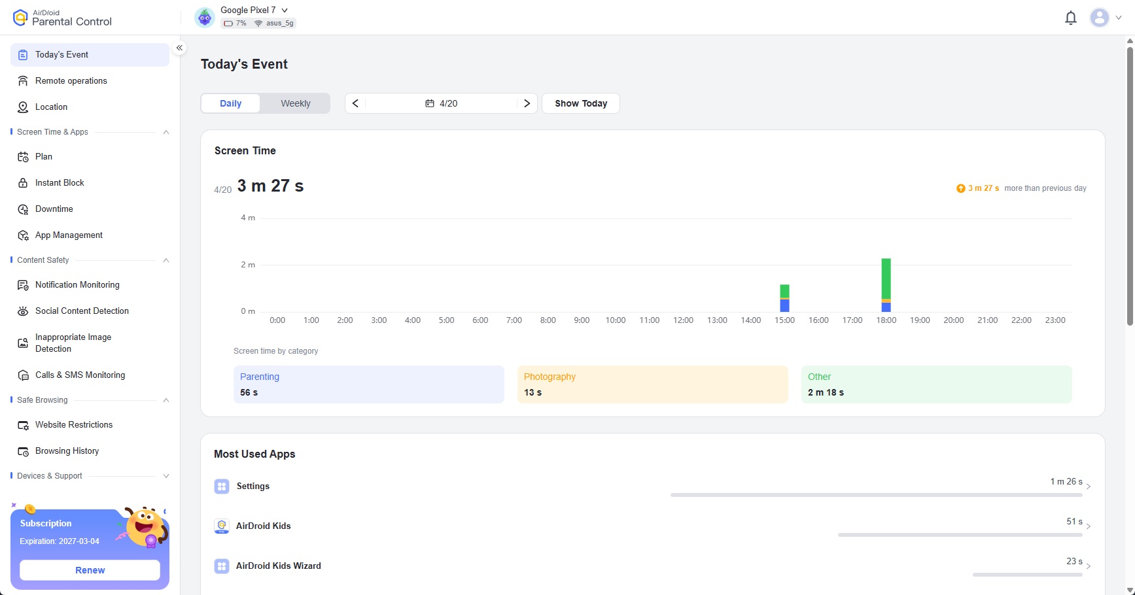Click the Calls & SMS Monitoring icon
The width and height of the screenshot is (1135, 595).
pos(23,375)
